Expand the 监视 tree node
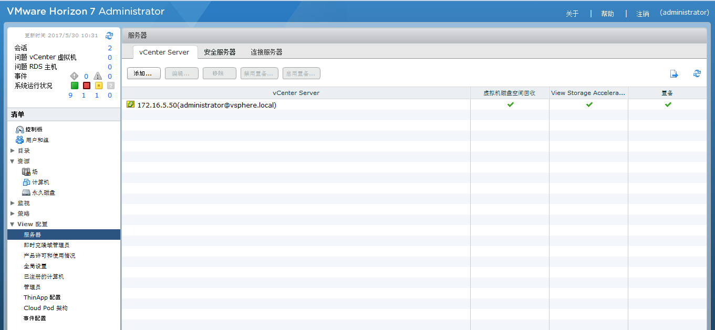 (13, 203)
